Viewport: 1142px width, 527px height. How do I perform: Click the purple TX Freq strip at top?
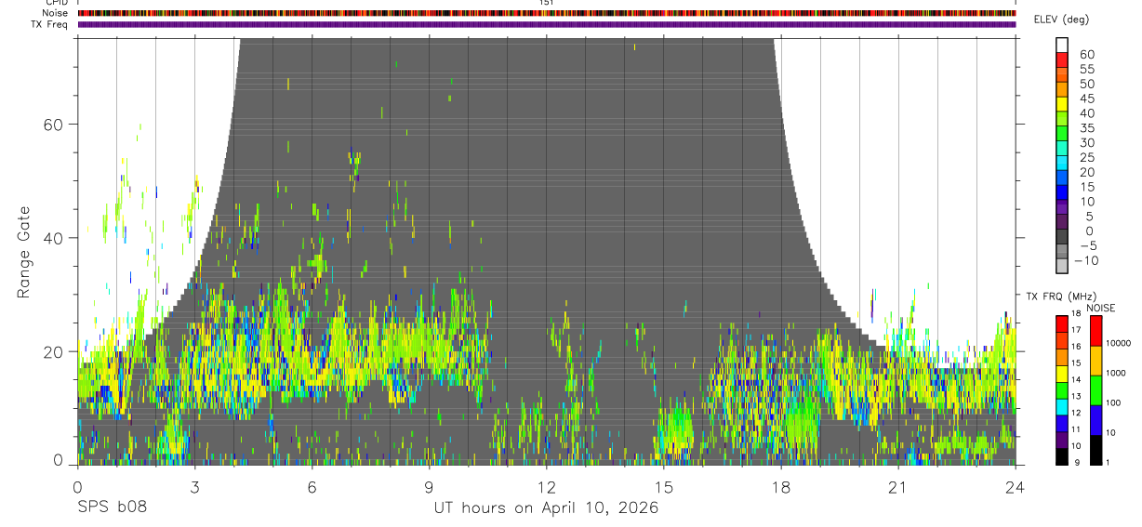point(547,24)
